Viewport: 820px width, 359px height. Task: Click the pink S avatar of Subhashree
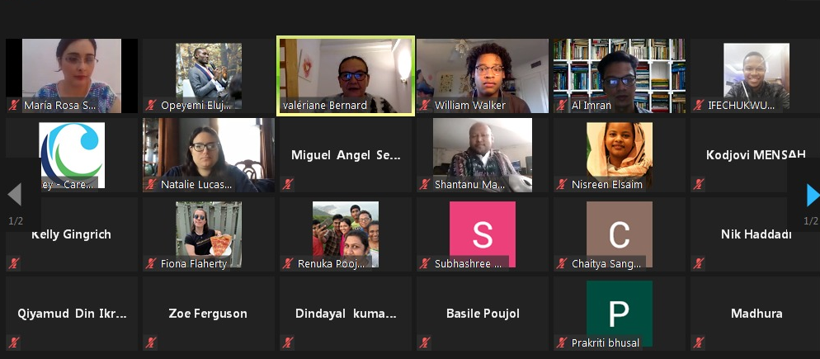[483, 234]
